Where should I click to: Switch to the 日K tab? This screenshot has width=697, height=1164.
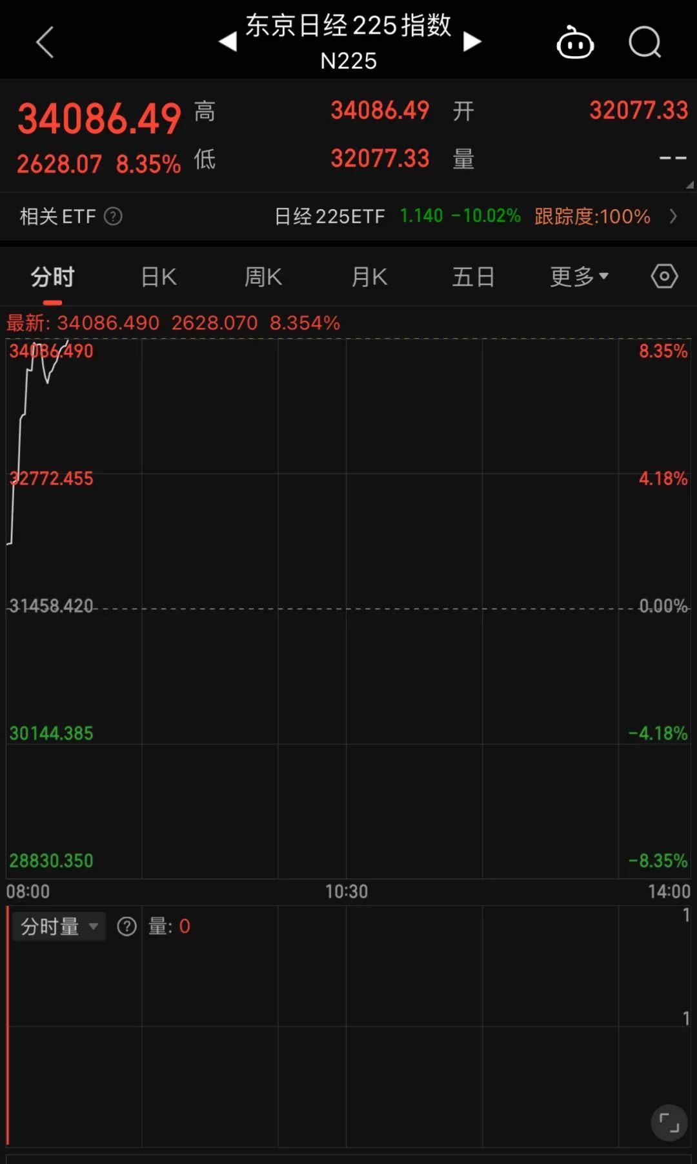159,277
